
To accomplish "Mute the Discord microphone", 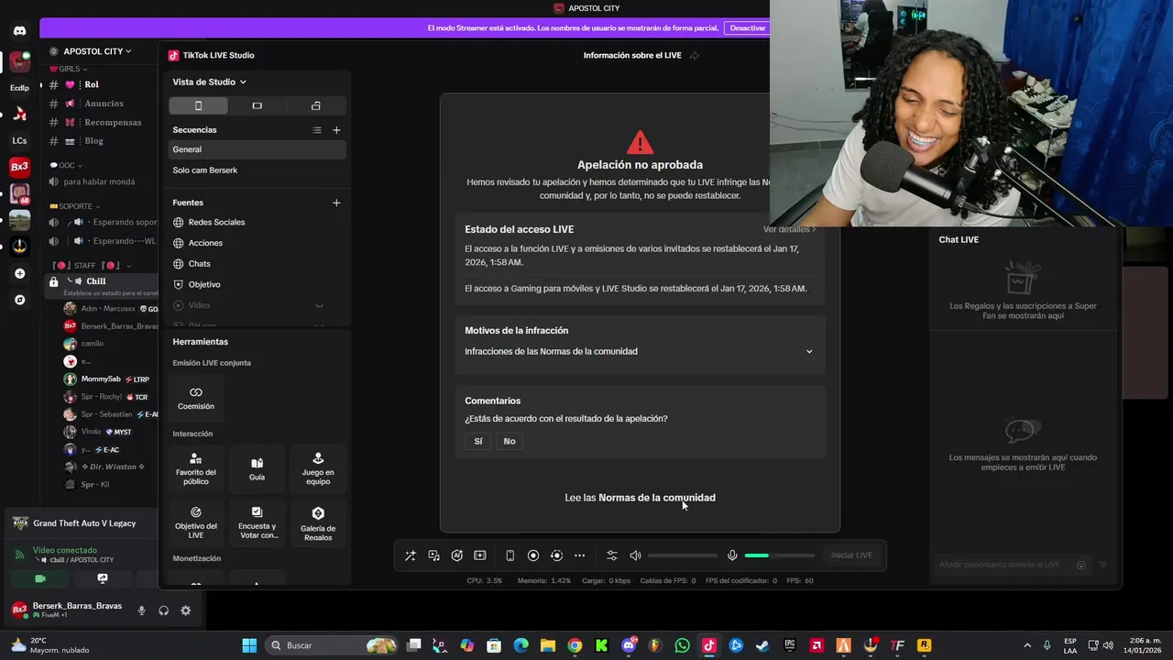I will [141, 610].
